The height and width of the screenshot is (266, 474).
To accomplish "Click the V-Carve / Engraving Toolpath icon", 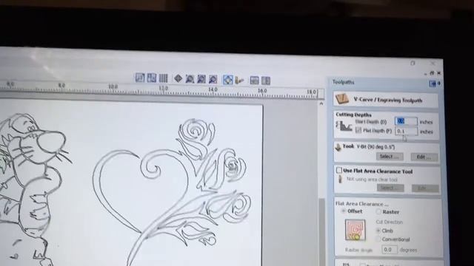I will coord(342,98).
